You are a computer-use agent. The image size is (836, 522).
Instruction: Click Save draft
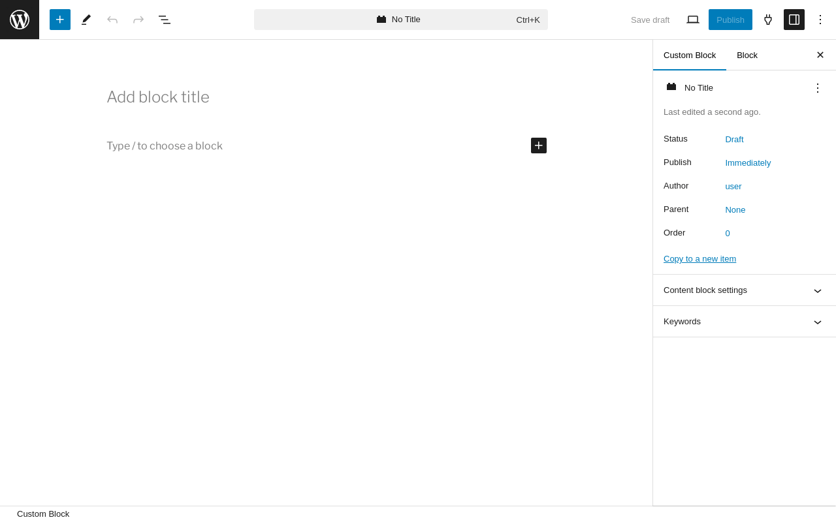click(x=650, y=20)
